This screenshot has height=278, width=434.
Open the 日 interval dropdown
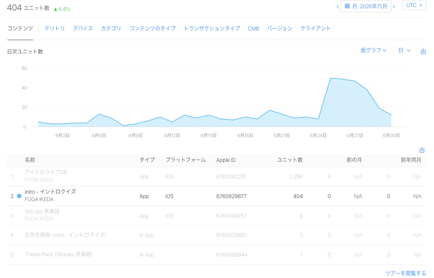click(404, 50)
